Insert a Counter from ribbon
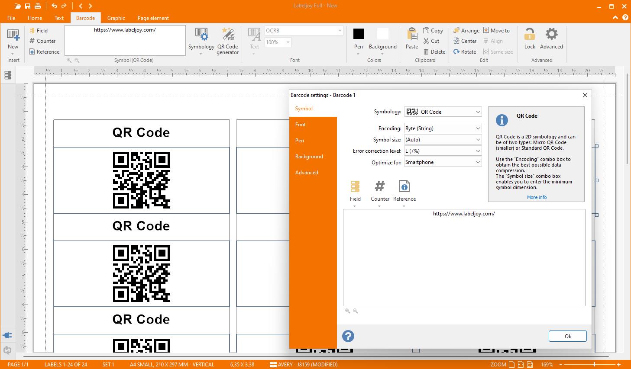 coord(42,41)
